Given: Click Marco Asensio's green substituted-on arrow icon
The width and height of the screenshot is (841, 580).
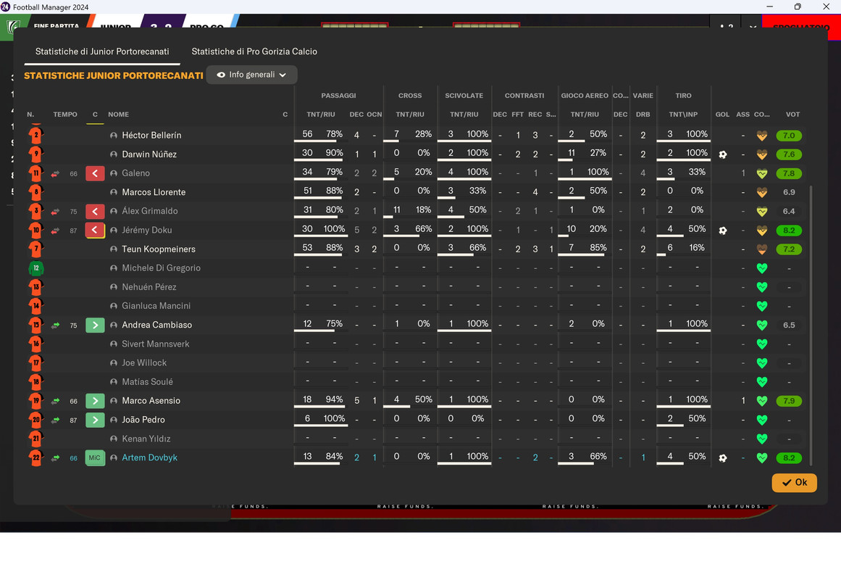Looking at the screenshot, I should pyautogui.click(x=95, y=401).
